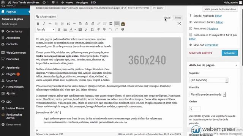
Task: Enter distraction-free fullscreen mode
Action: pos(179,24)
